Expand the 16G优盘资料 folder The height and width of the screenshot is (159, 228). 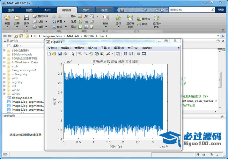click(x=4, y=50)
